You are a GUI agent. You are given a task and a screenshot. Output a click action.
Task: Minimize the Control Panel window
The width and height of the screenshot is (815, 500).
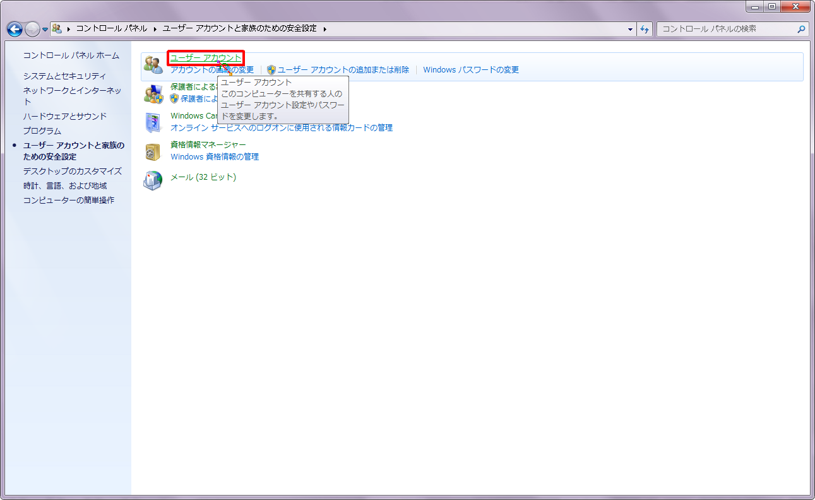pyautogui.click(x=755, y=6)
